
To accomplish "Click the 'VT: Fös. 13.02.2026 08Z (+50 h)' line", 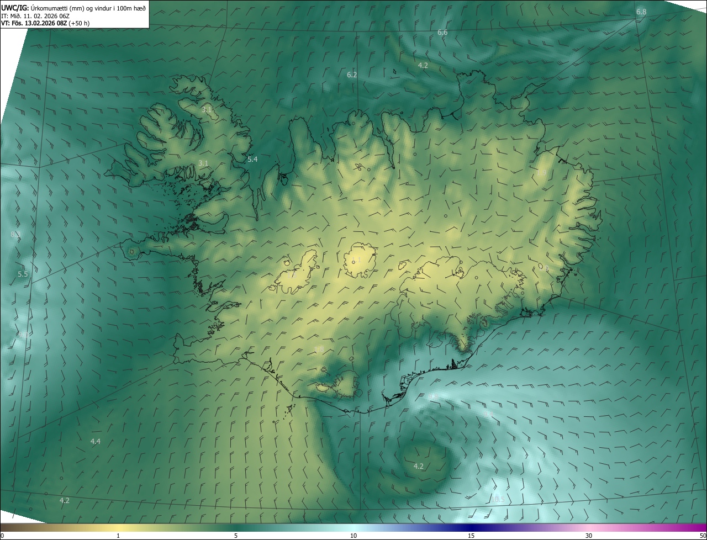I will tap(45, 23).
